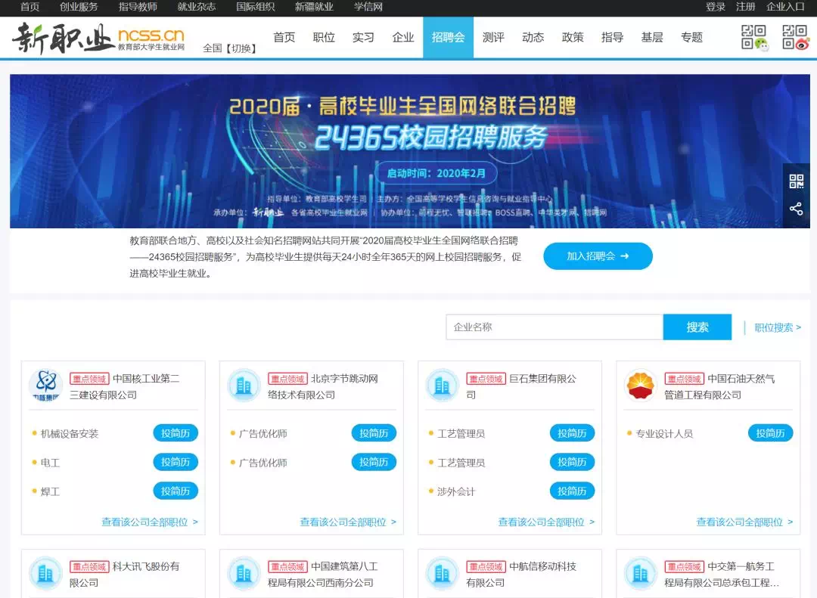The width and height of the screenshot is (817, 598).
Task: Submit resume for 电工 position
Action: click(x=176, y=462)
